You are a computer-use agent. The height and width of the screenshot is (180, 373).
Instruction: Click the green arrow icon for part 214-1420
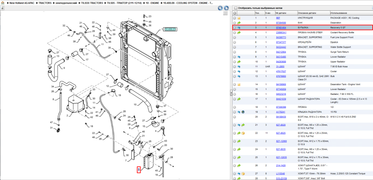click(x=239, y=165)
